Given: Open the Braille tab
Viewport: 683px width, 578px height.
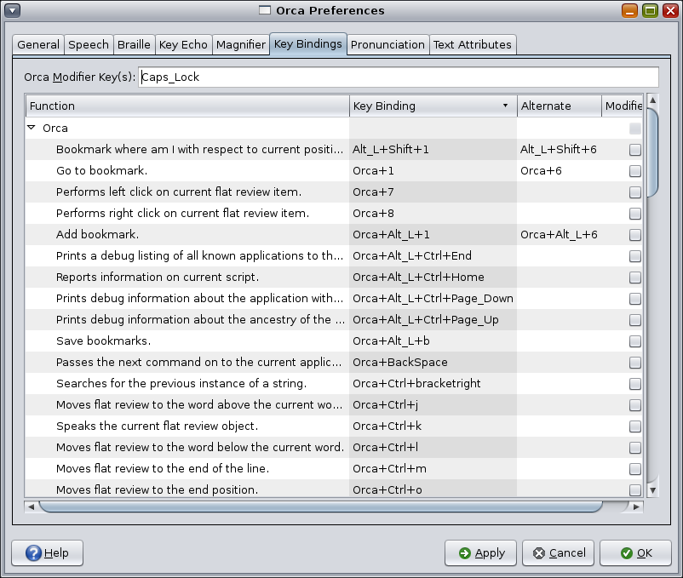Looking at the screenshot, I should click(134, 45).
